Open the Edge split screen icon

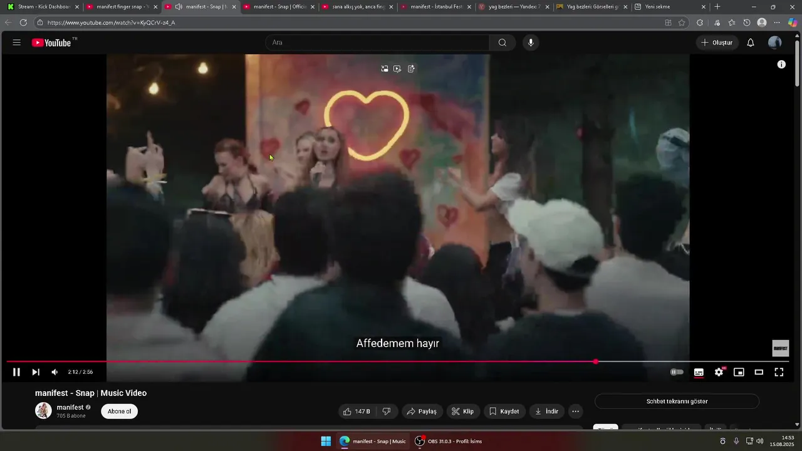[x=668, y=23]
